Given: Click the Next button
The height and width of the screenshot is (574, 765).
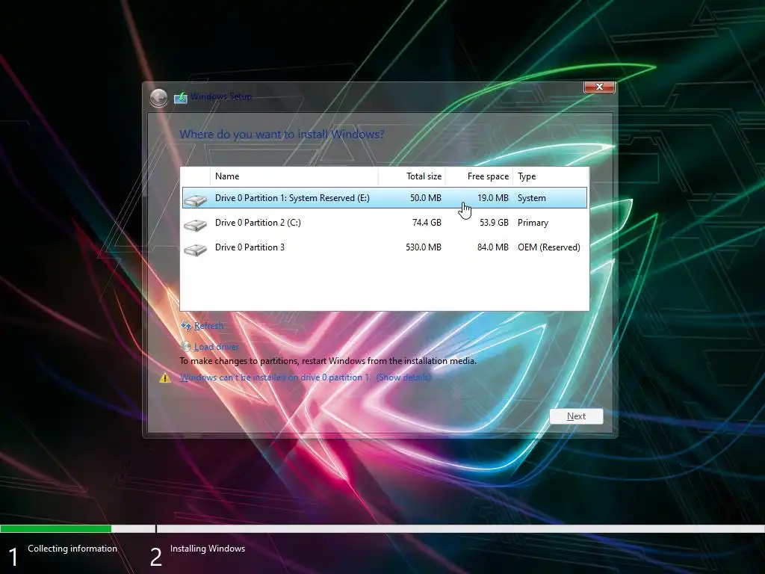Looking at the screenshot, I should 576,416.
